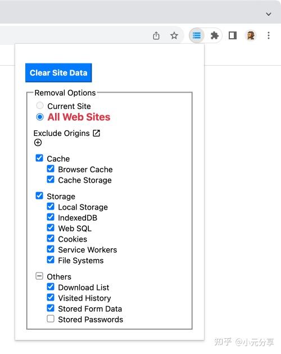This screenshot has height=354, width=281.
Task: Uncheck the Service Workers checkbox
Action: [51, 249]
